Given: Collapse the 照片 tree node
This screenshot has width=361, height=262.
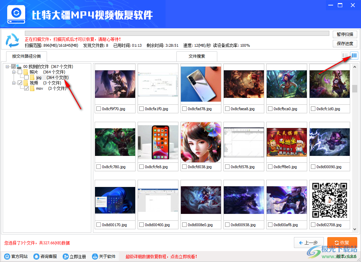Looking at the screenshot, I should (x=14, y=72).
